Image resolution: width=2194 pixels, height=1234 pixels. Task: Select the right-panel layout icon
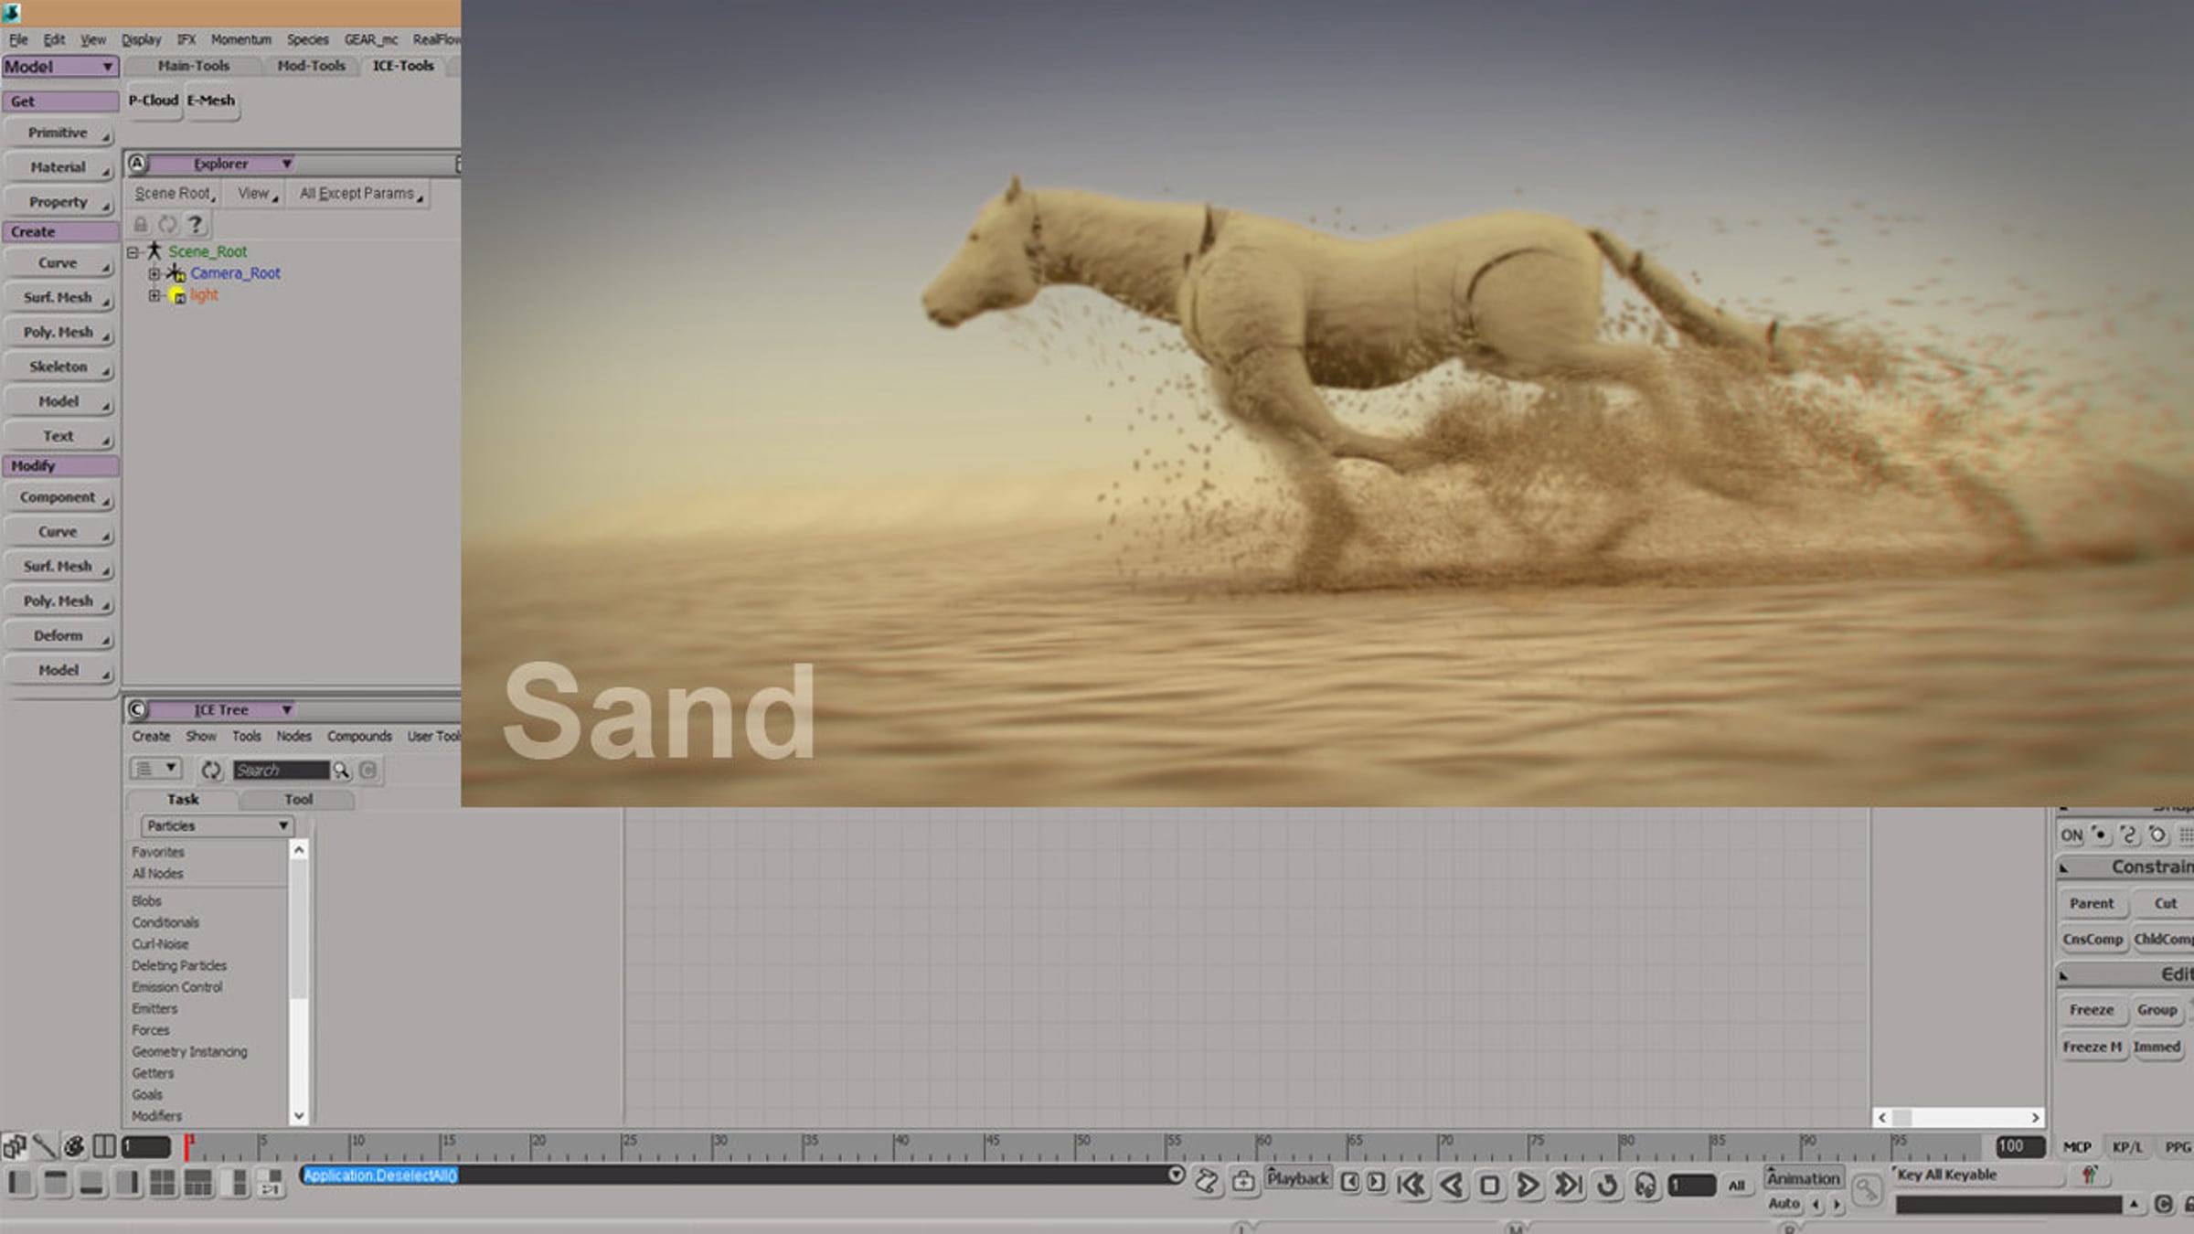127,1183
